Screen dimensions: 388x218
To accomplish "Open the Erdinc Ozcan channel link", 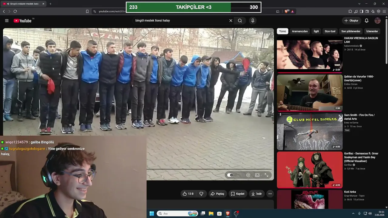I will click(x=351, y=84).
